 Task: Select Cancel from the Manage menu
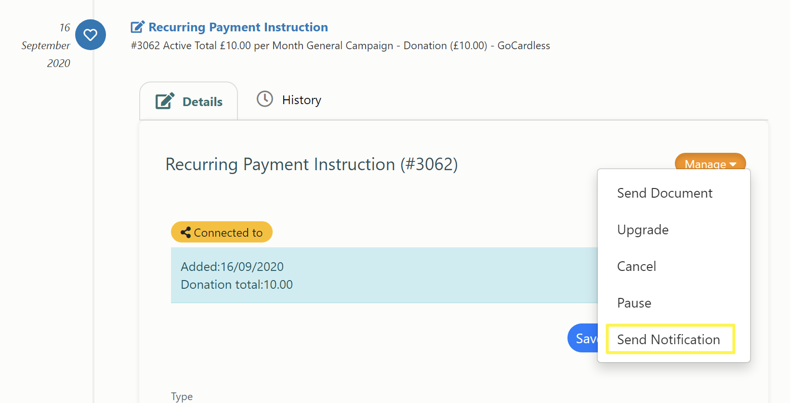(636, 266)
